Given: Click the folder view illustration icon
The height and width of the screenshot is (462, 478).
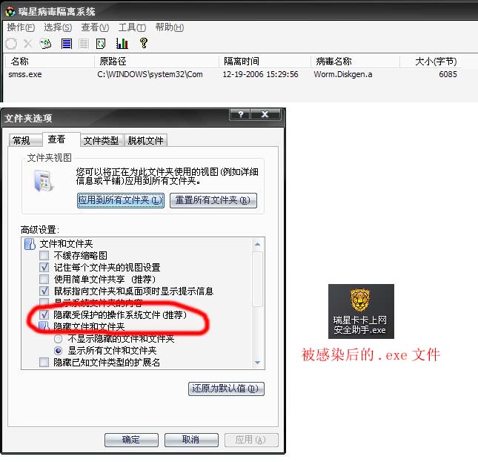Looking at the screenshot, I should 44,181.
